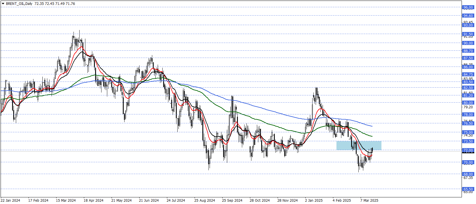The image size is (476, 204).
Task: Select the 7 Mar 2025 date label
Action: (x=369, y=201)
